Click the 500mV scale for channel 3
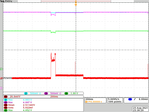The width and height of the screenshot is (149, 112). [54, 93]
